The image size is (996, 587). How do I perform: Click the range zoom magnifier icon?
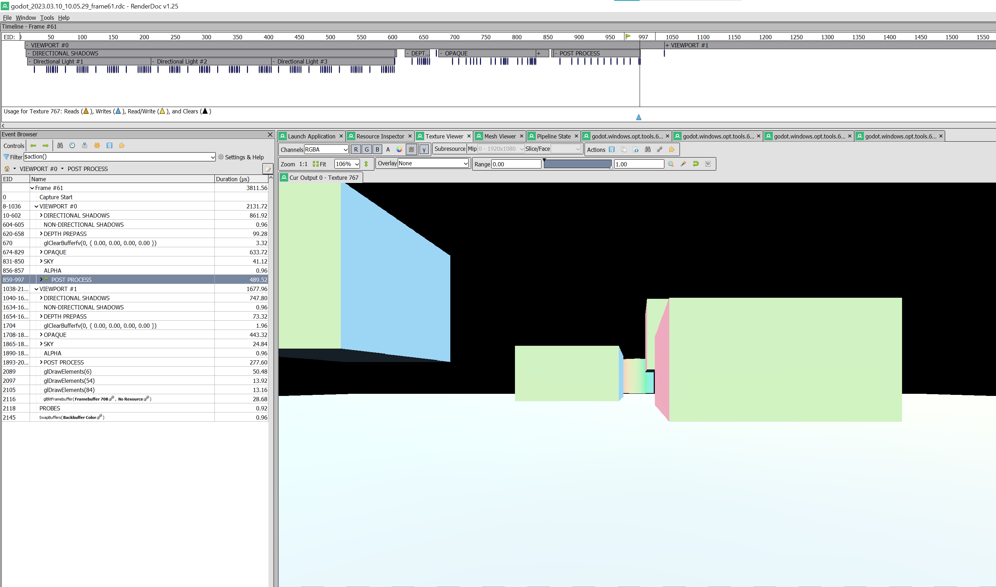click(x=671, y=164)
